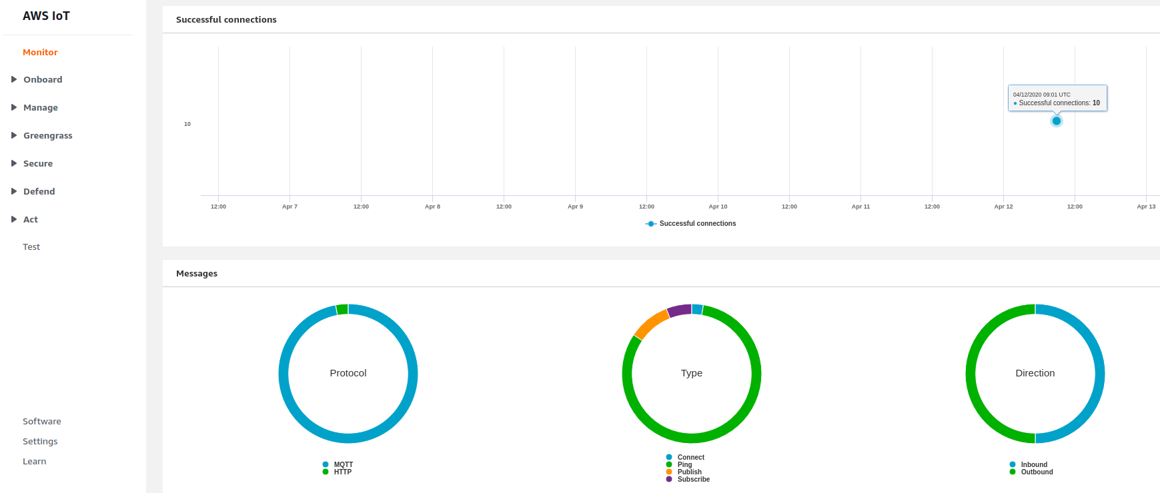1160x493 pixels.
Task: Click the Outbound legend dot
Action: click(1013, 472)
